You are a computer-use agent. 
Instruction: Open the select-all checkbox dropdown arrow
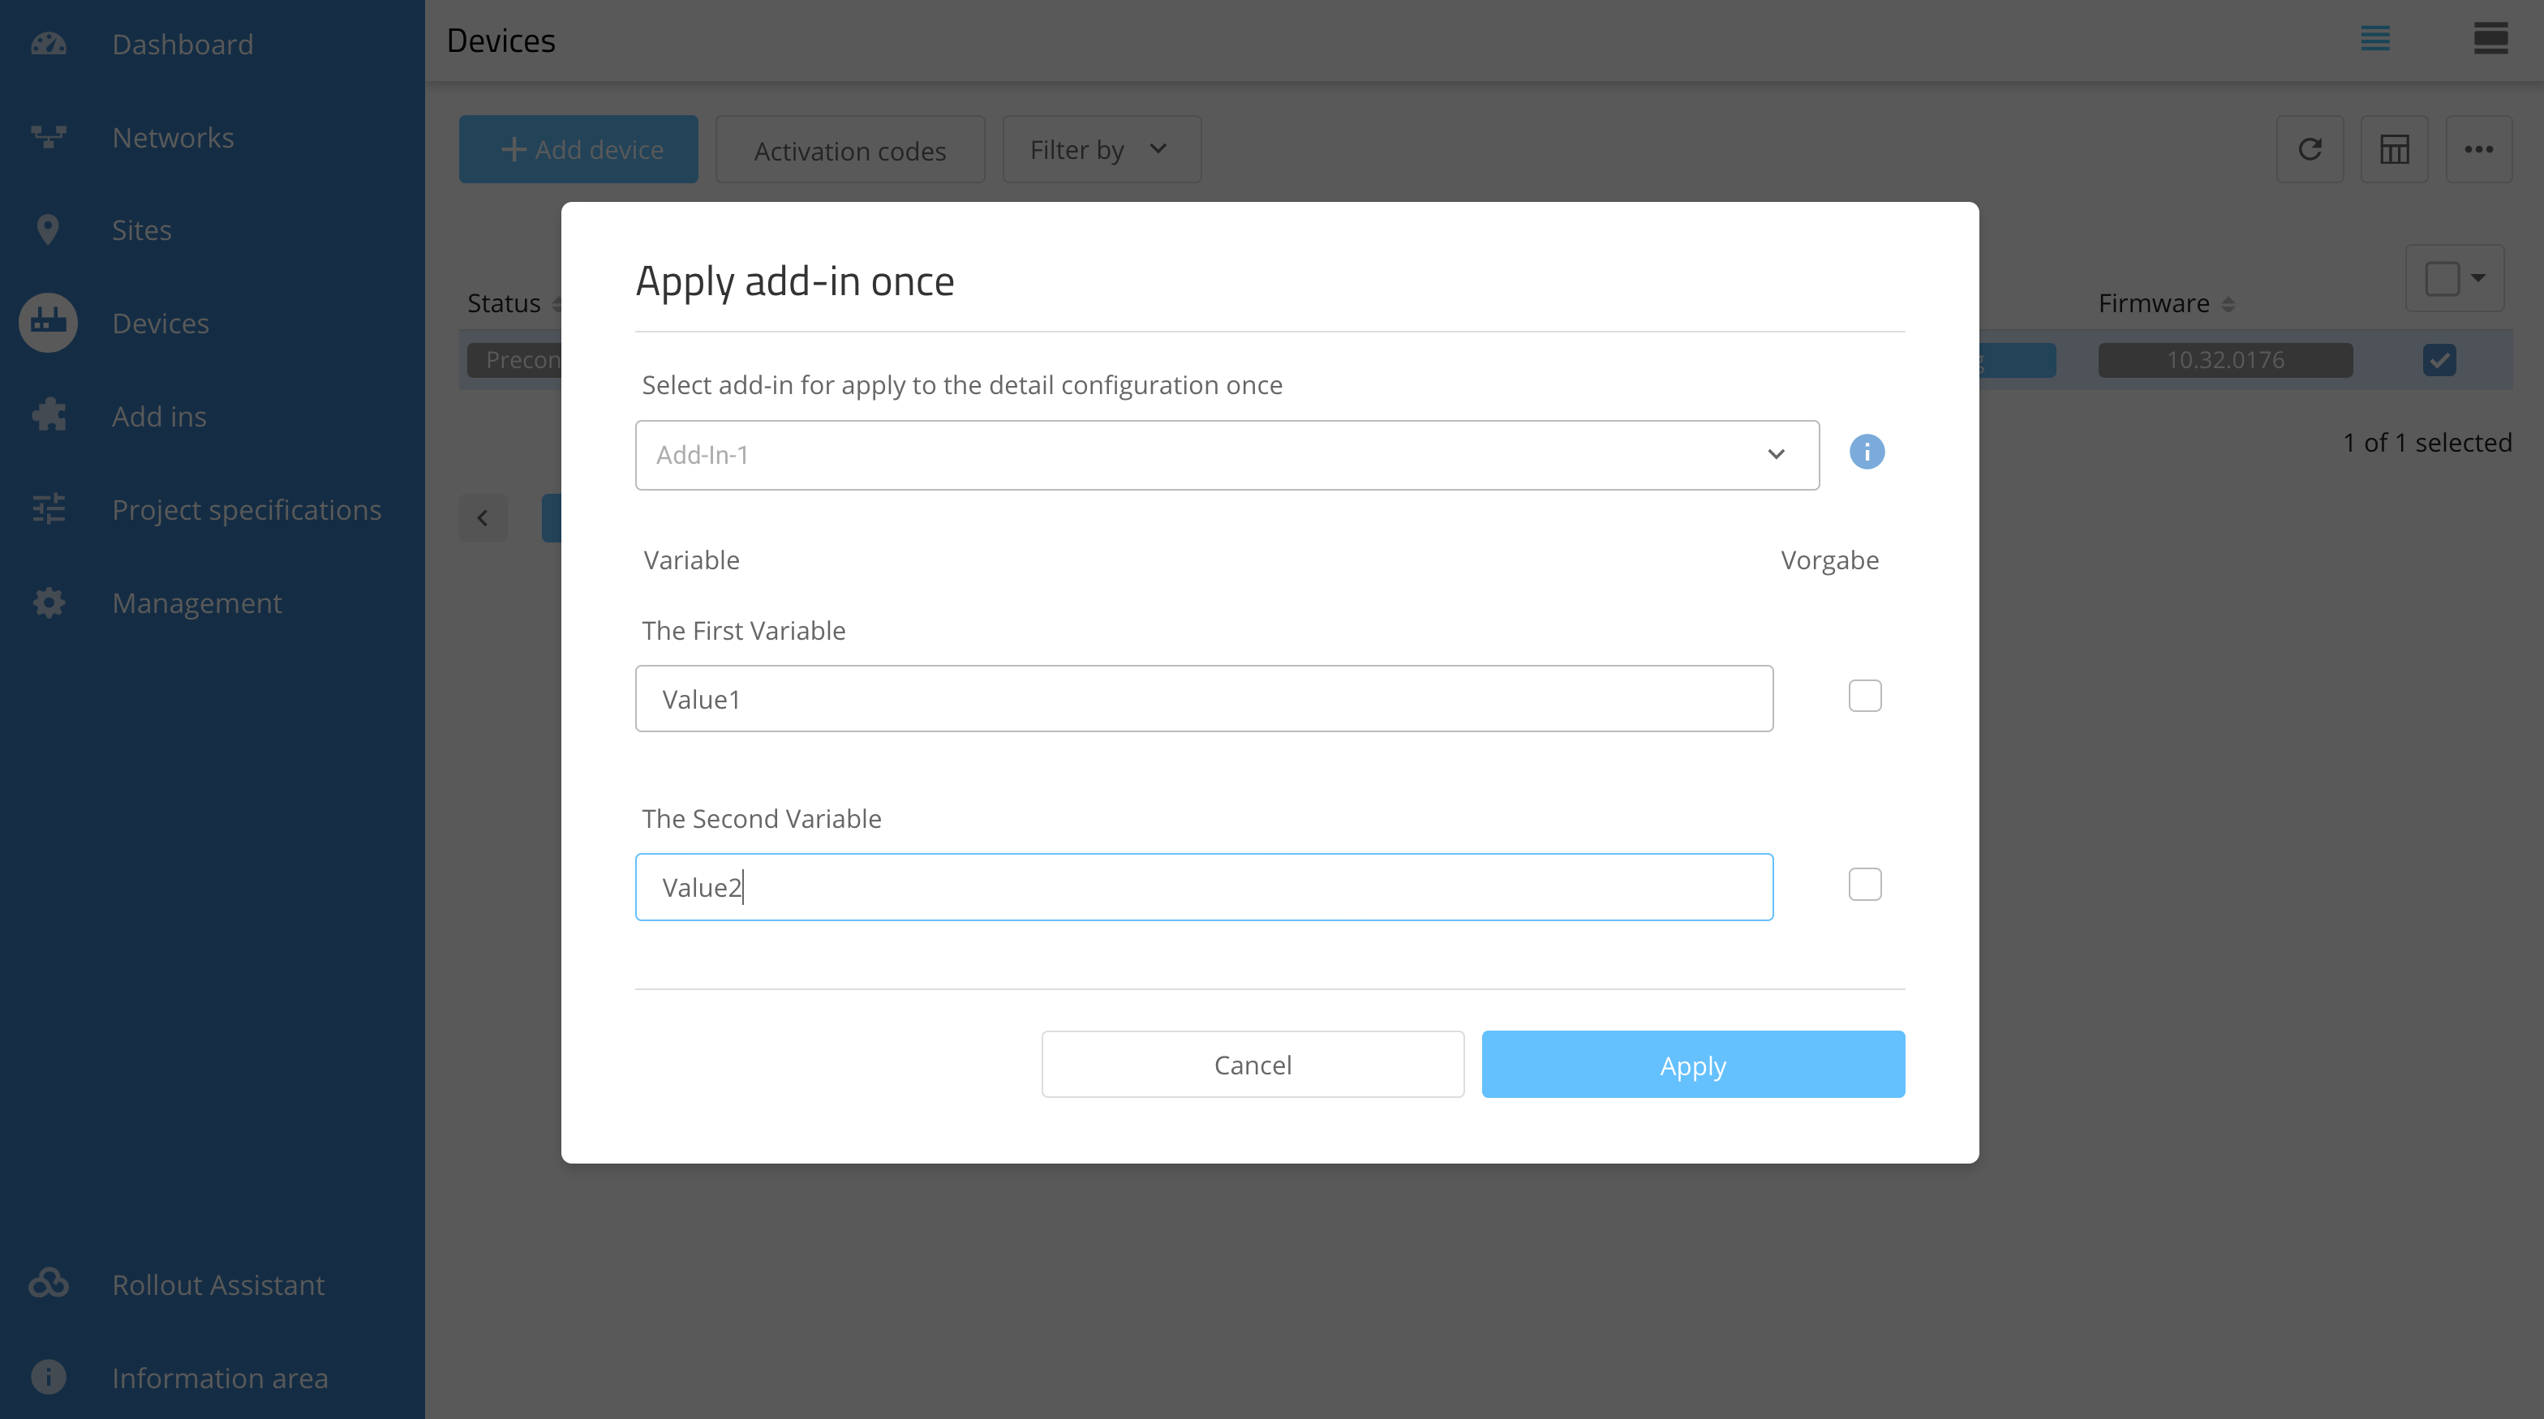[2477, 278]
